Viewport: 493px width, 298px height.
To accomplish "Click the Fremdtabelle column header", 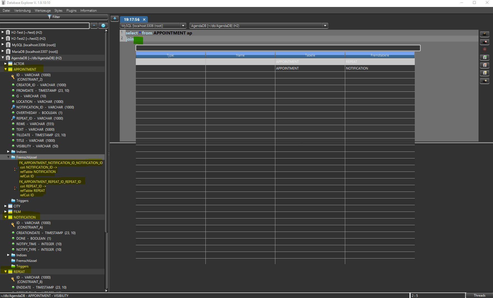I will click(x=380, y=55).
